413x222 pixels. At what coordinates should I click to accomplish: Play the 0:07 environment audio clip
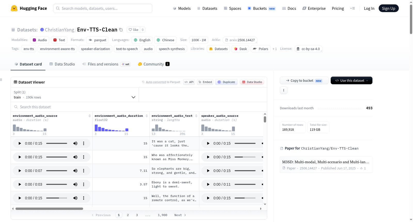pyautogui.click(x=20, y=171)
